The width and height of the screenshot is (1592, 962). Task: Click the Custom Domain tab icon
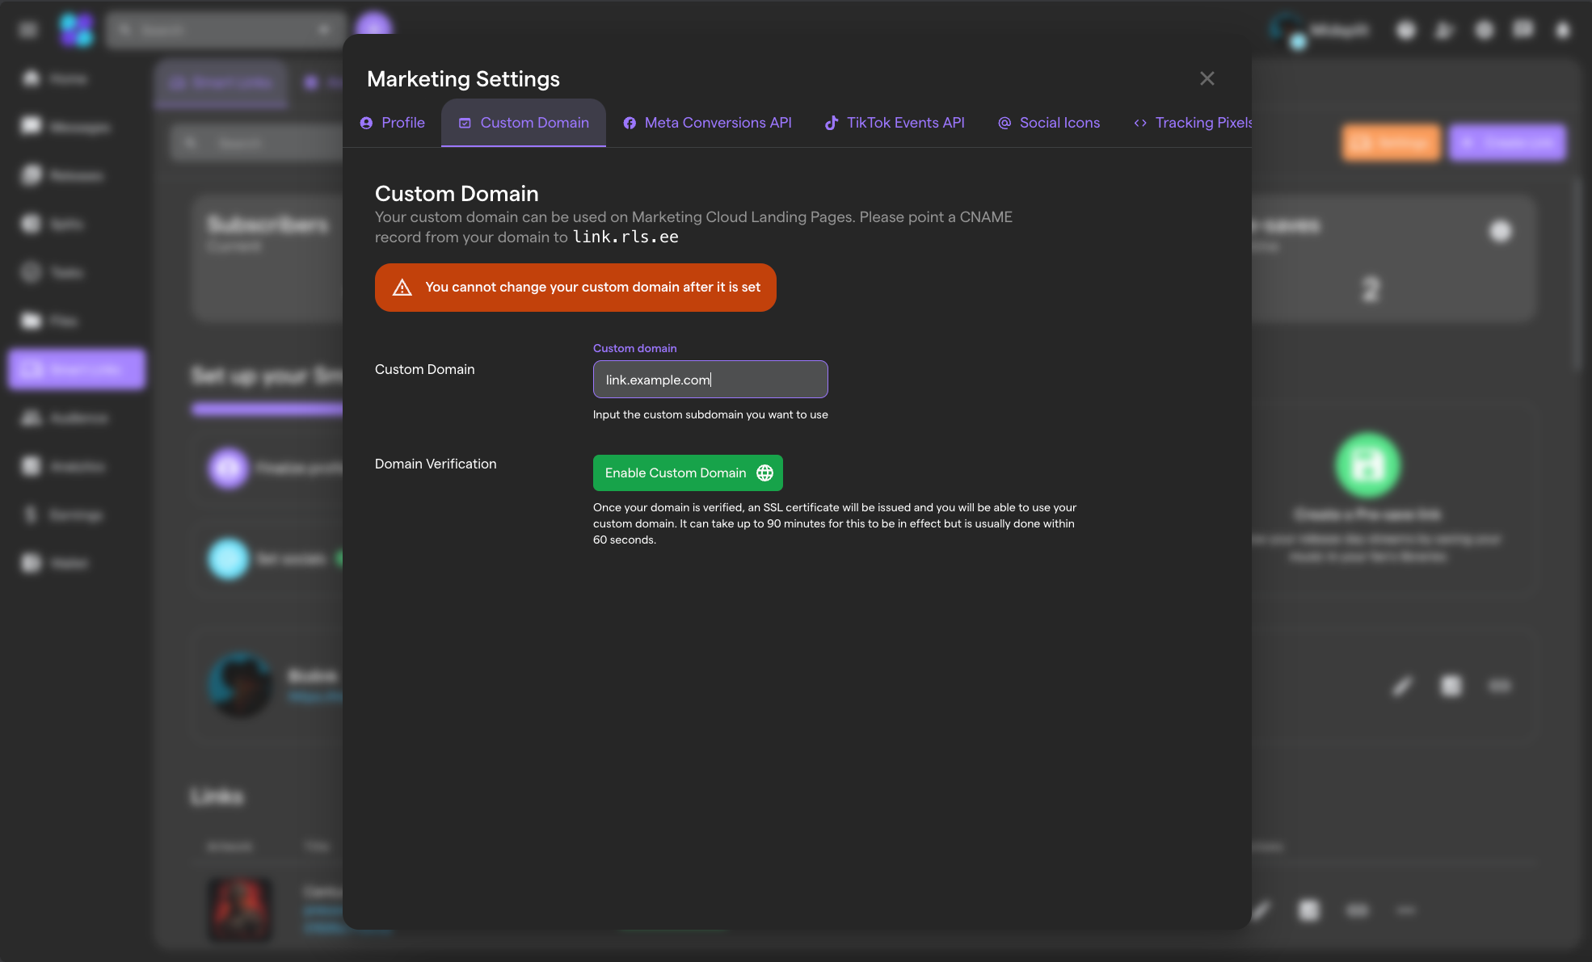coord(465,123)
